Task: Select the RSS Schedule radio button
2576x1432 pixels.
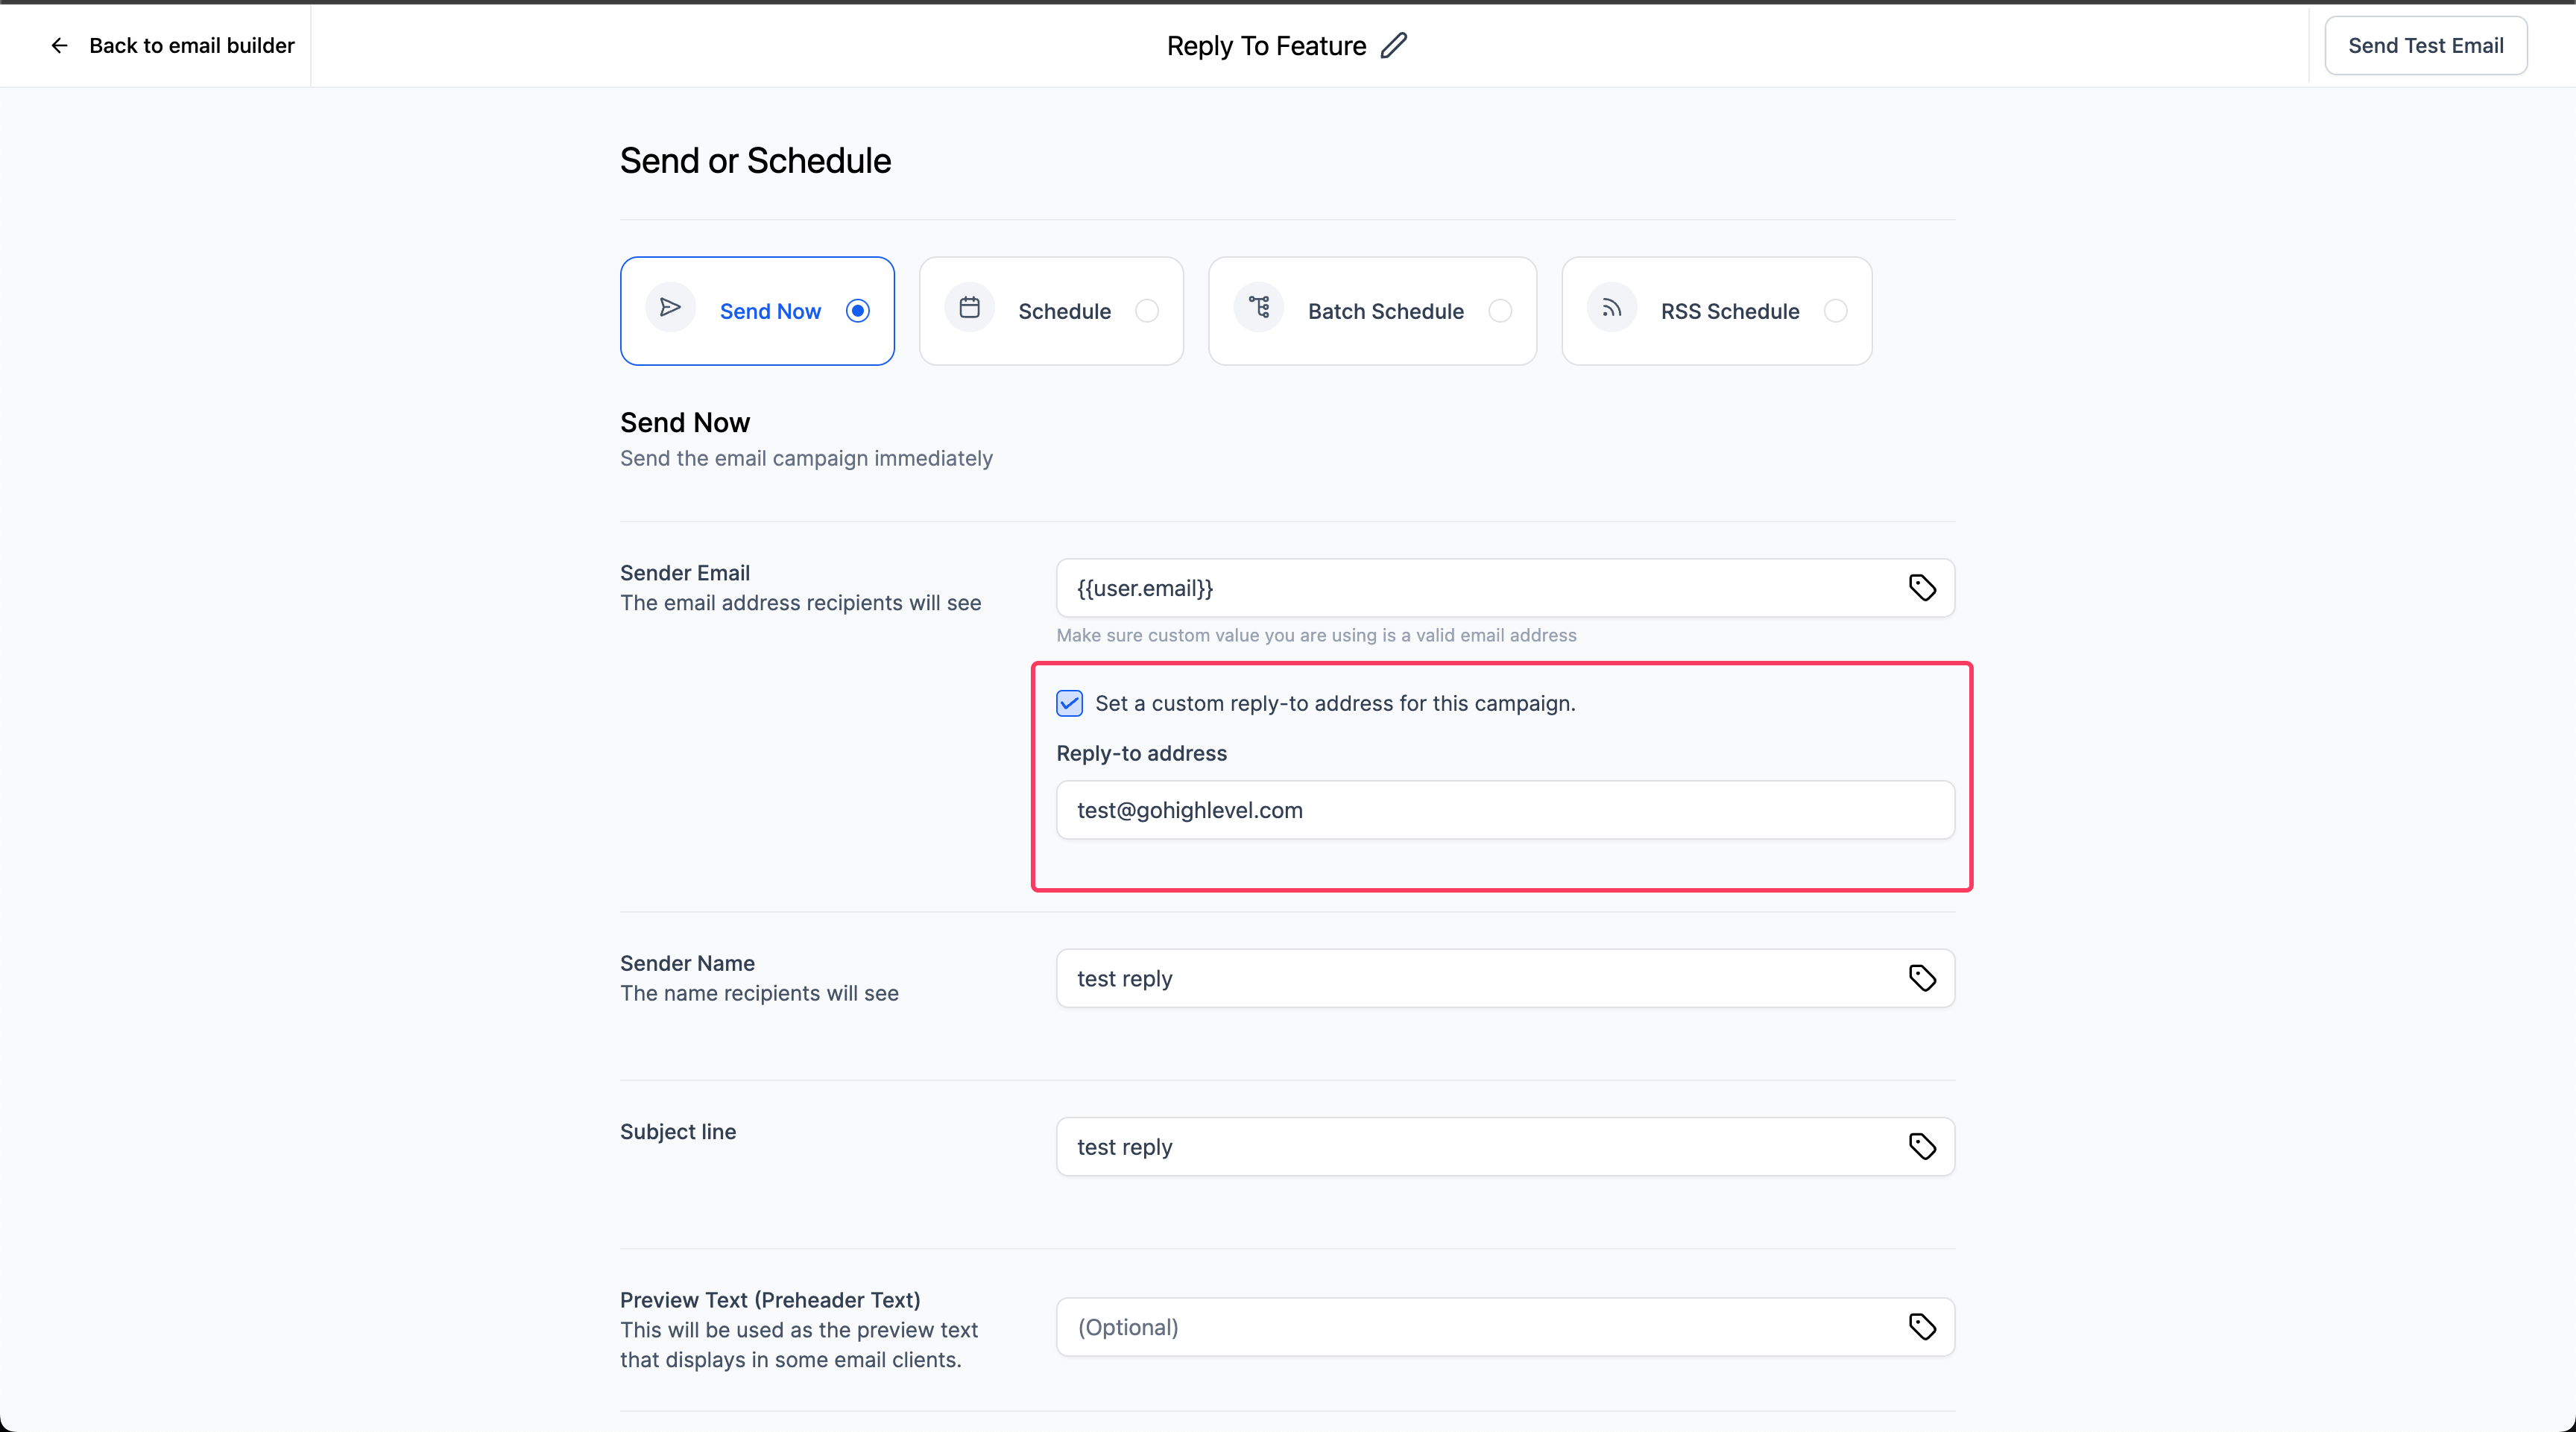Action: click(x=1835, y=311)
